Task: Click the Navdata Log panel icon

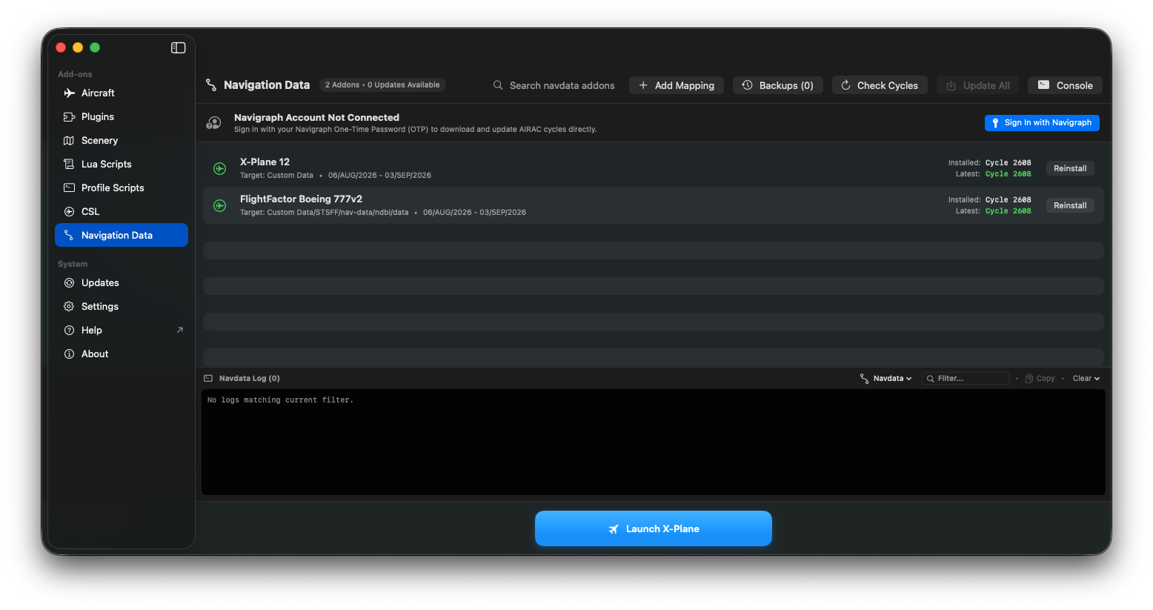Action: (208, 378)
